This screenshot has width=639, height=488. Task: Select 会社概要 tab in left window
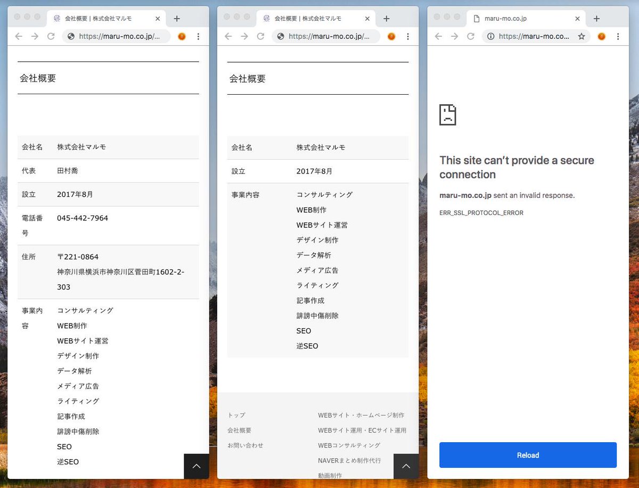pos(106,19)
